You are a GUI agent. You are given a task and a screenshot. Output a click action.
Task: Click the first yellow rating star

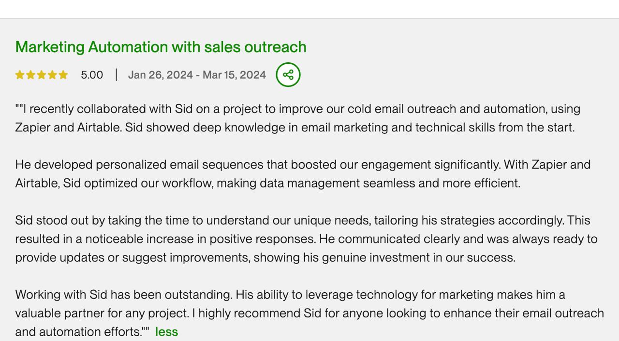tap(20, 75)
